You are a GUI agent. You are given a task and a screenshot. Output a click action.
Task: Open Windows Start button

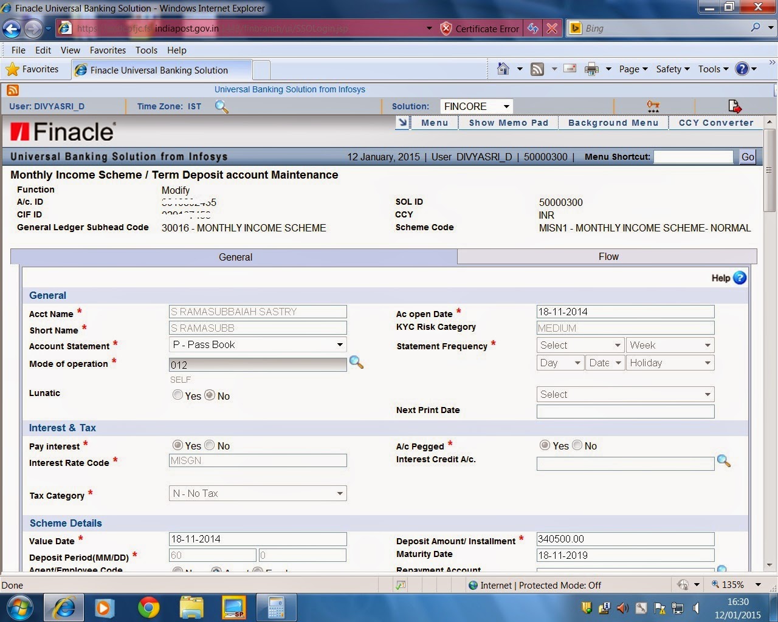[x=20, y=607]
